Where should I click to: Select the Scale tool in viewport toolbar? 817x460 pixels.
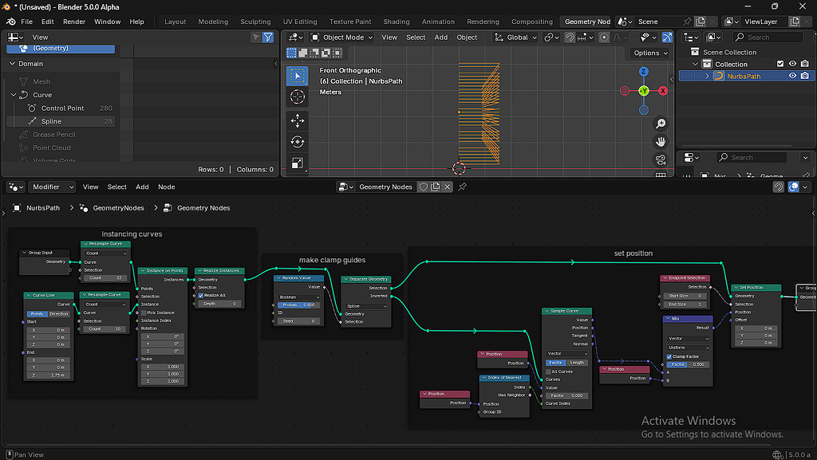(x=297, y=163)
